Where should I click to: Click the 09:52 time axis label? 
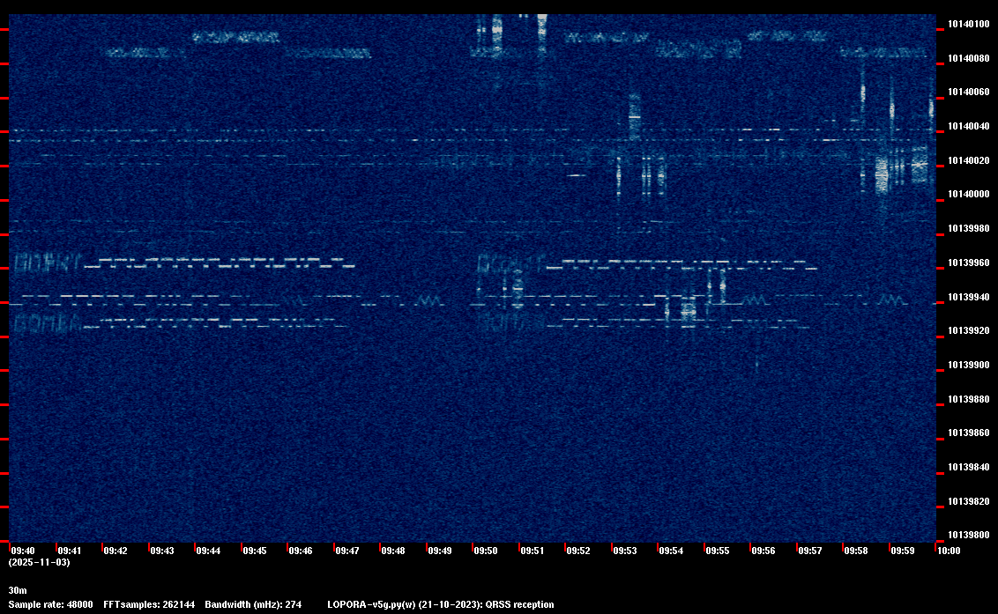coord(578,551)
